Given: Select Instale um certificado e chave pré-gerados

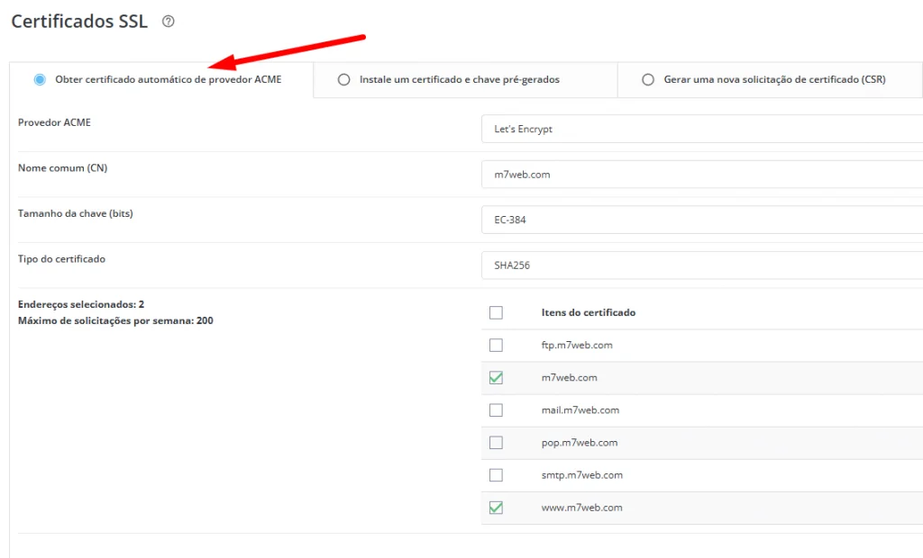Looking at the screenshot, I should coord(343,79).
